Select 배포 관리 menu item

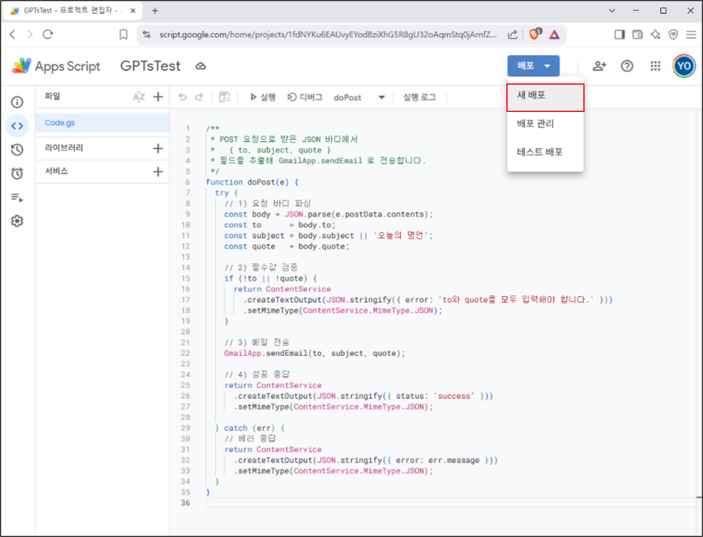tap(545, 124)
